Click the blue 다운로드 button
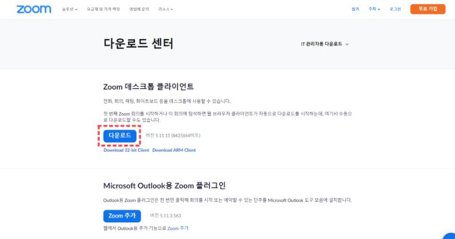 coord(120,136)
